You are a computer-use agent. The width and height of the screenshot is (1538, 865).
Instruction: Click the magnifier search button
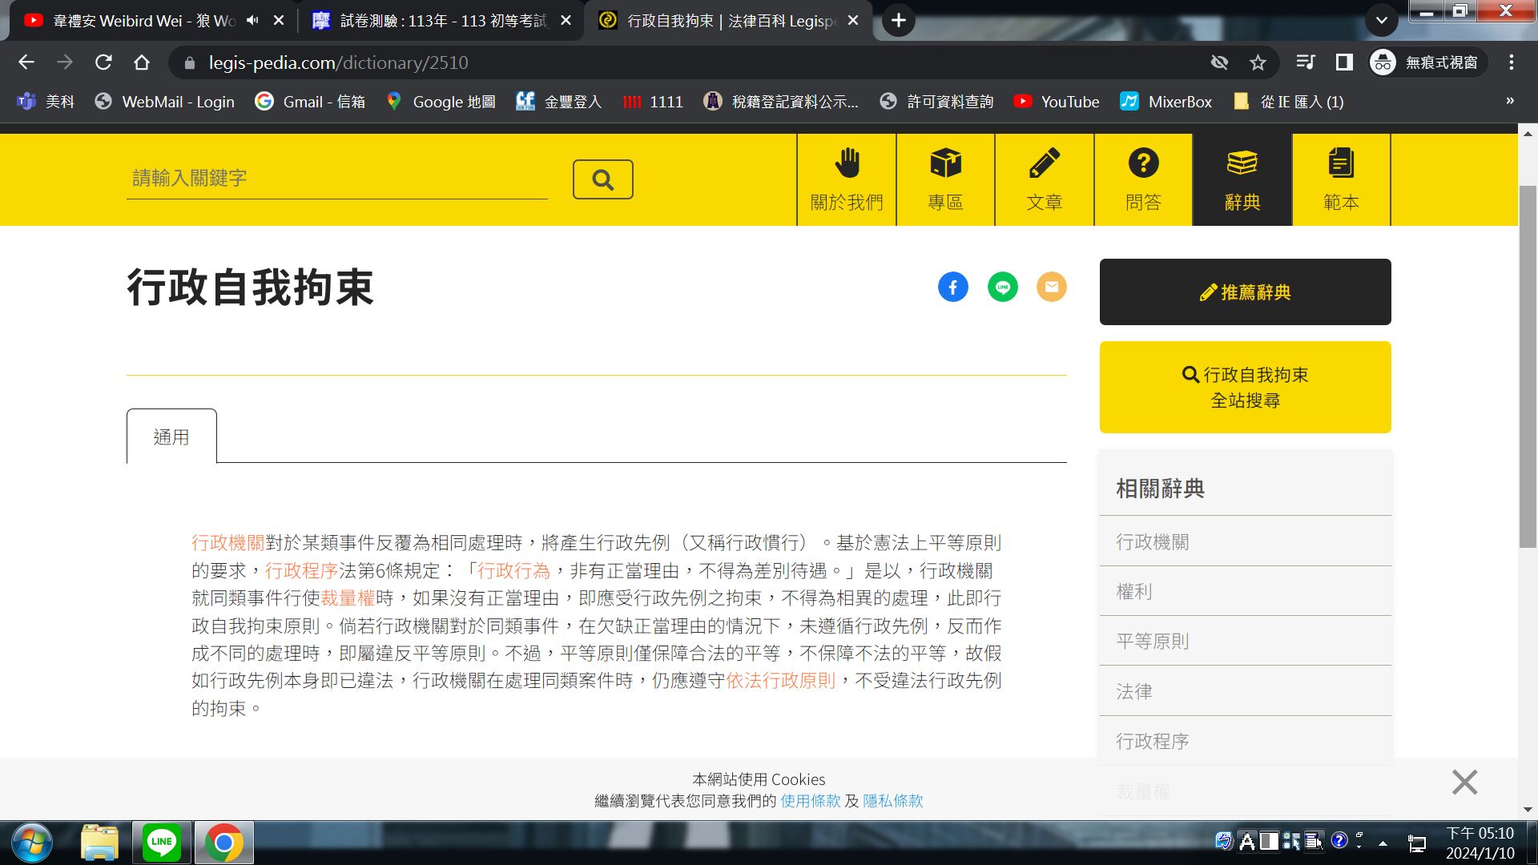point(602,179)
